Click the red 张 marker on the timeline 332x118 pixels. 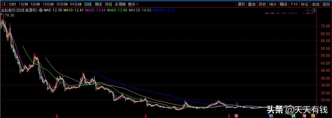236,116
